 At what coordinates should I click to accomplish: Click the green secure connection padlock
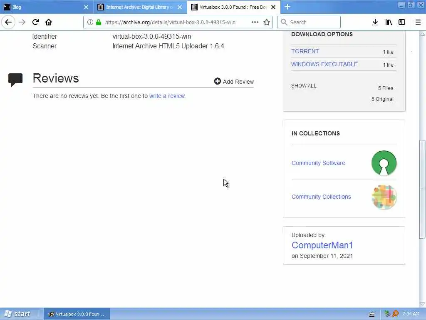(99, 22)
